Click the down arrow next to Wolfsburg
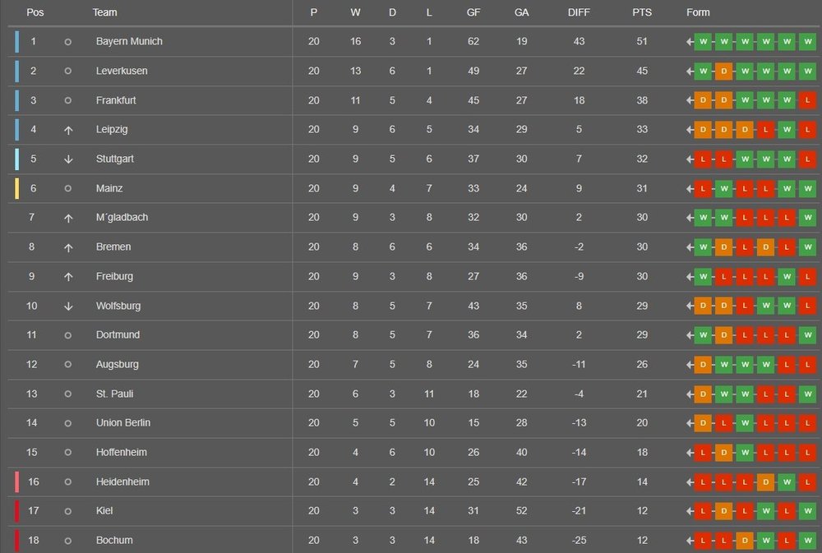 (x=68, y=306)
